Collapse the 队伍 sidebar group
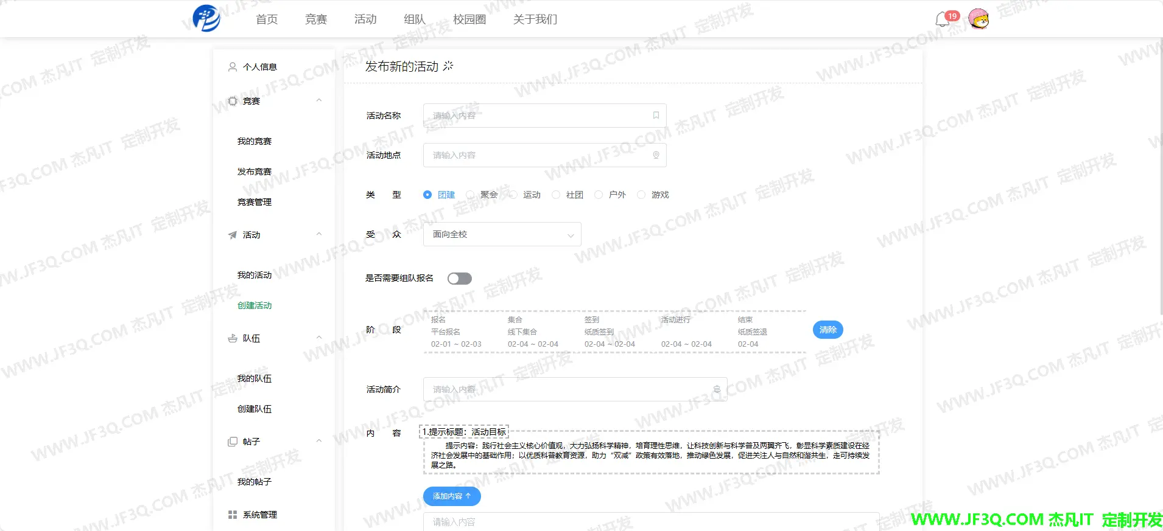Viewport: 1163px width, 531px height. (x=318, y=338)
